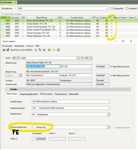Toggle the Erweiterte checkbox
This screenshot has height=150, width=138.
(126, 9)
